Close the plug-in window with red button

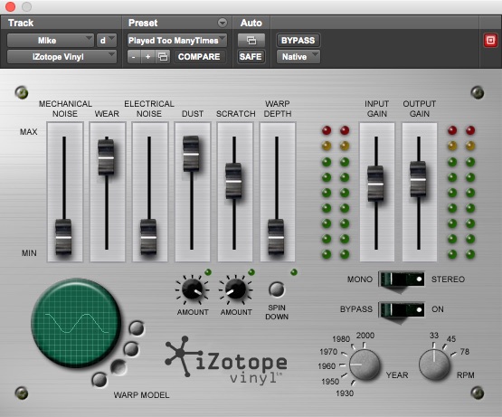(x=10, y=6)
